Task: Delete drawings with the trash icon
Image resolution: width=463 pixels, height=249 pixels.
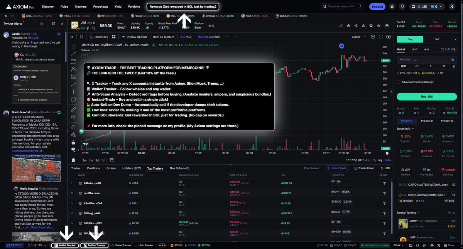Action: [x=73, y=160]
